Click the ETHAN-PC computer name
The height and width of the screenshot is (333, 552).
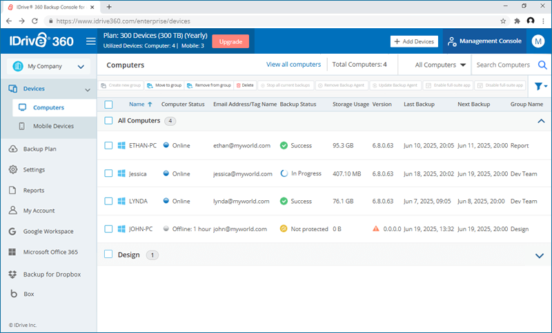point(143,146)
